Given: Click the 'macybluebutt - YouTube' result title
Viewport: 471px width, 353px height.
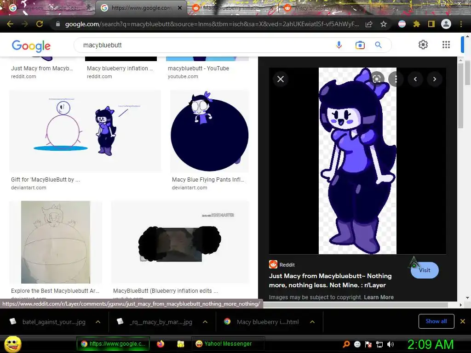Looking at the screenshot, I should tap(198, 68).
